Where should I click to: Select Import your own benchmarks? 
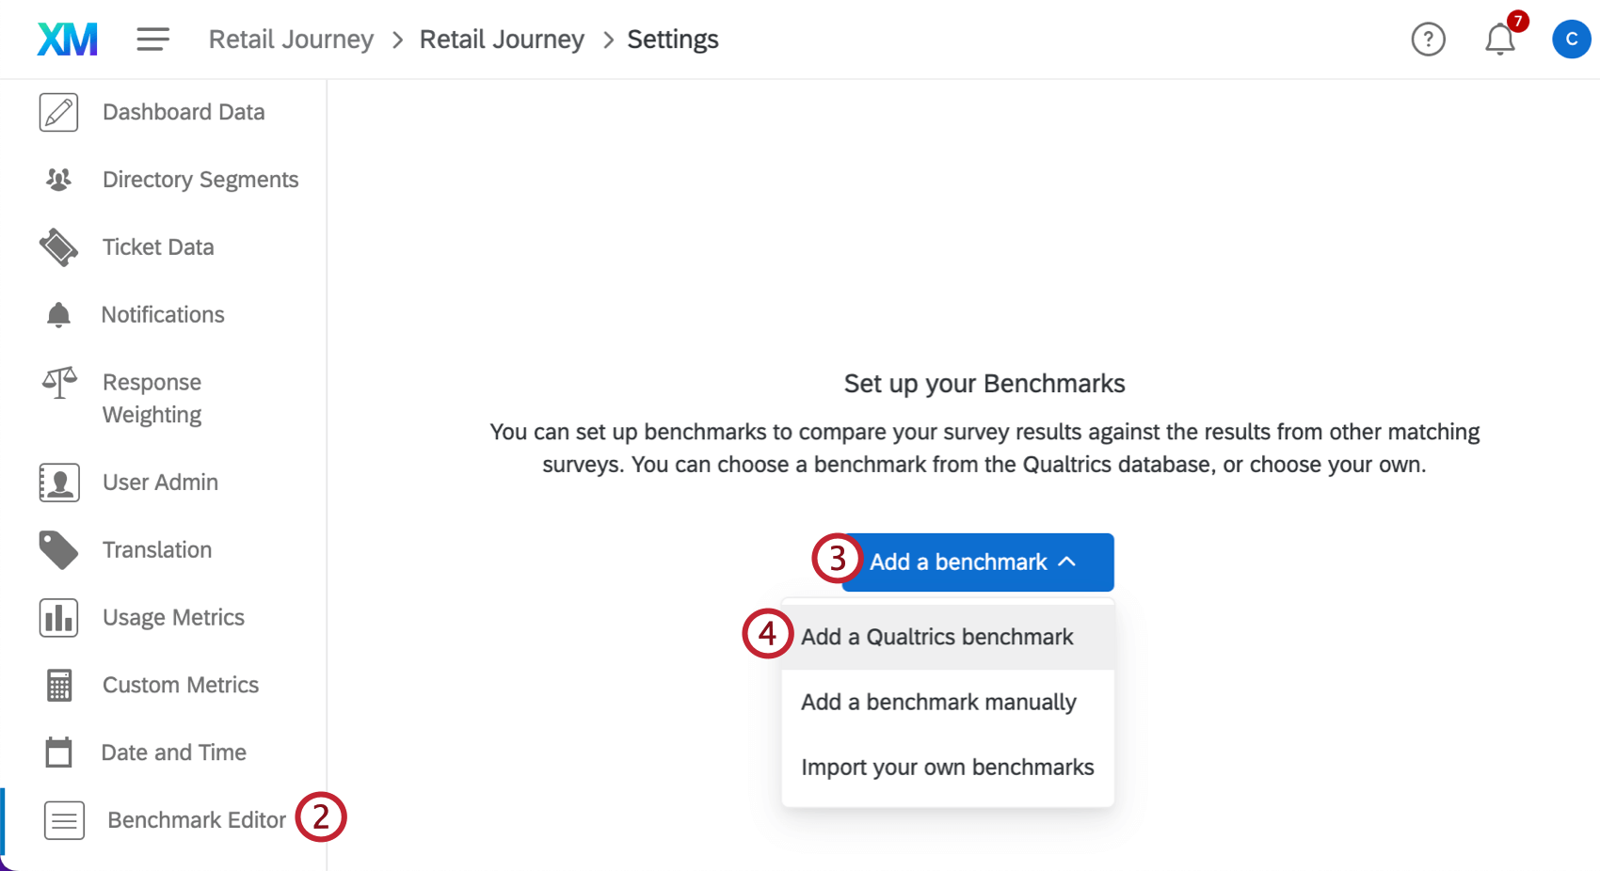tap(948, 768)
